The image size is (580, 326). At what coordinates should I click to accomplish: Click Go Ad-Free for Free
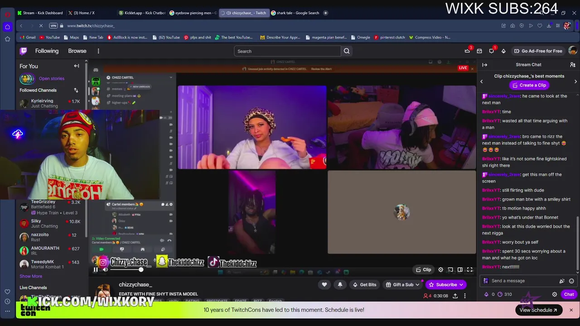[538, 51]
